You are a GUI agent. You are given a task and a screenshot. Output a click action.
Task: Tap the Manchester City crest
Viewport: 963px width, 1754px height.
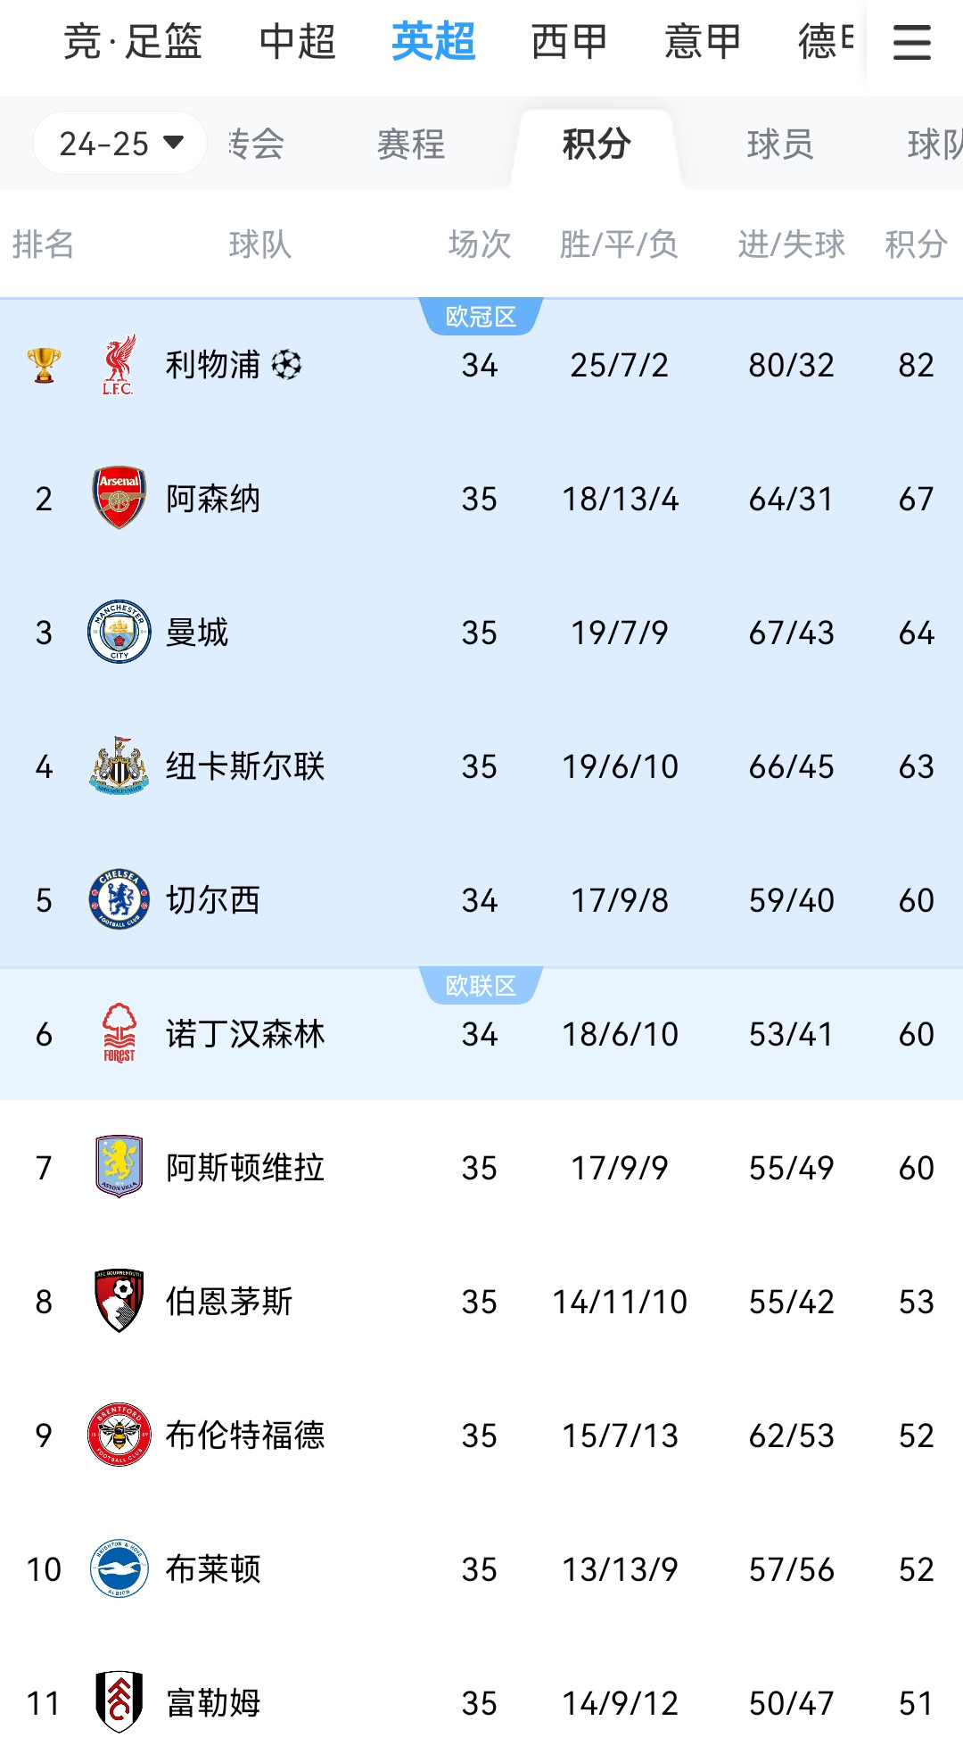click(119, 632)
